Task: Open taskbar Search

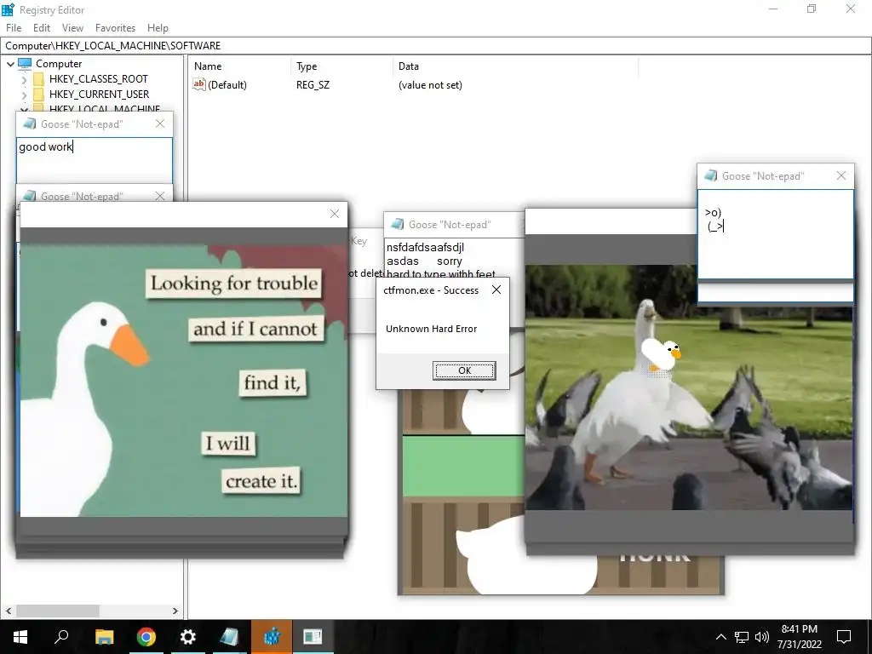Action: click(x=61, y=637)
